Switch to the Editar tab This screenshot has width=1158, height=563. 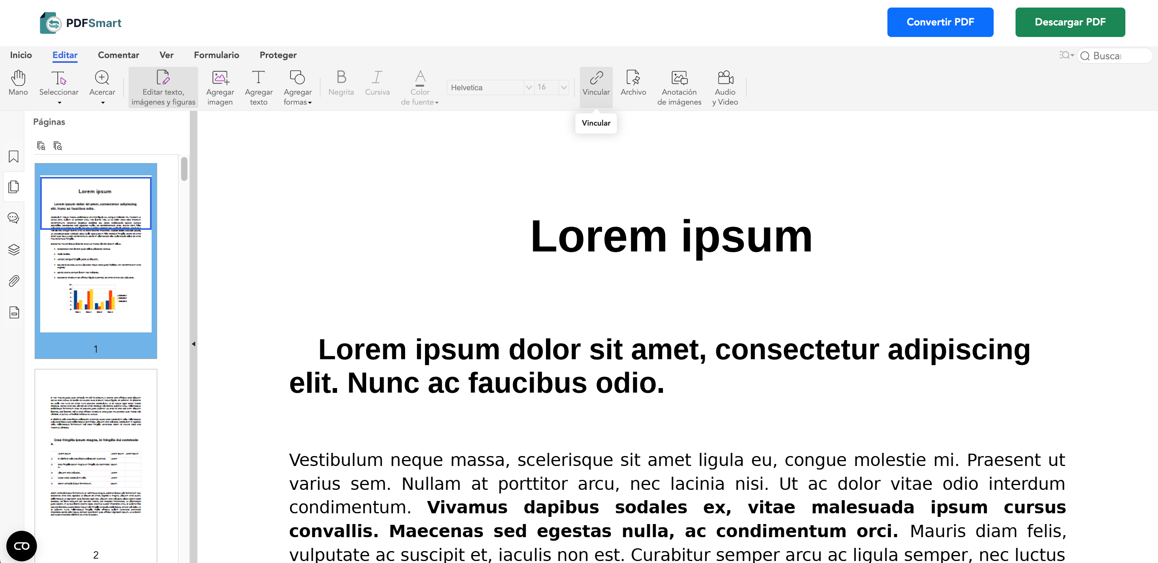65,55
